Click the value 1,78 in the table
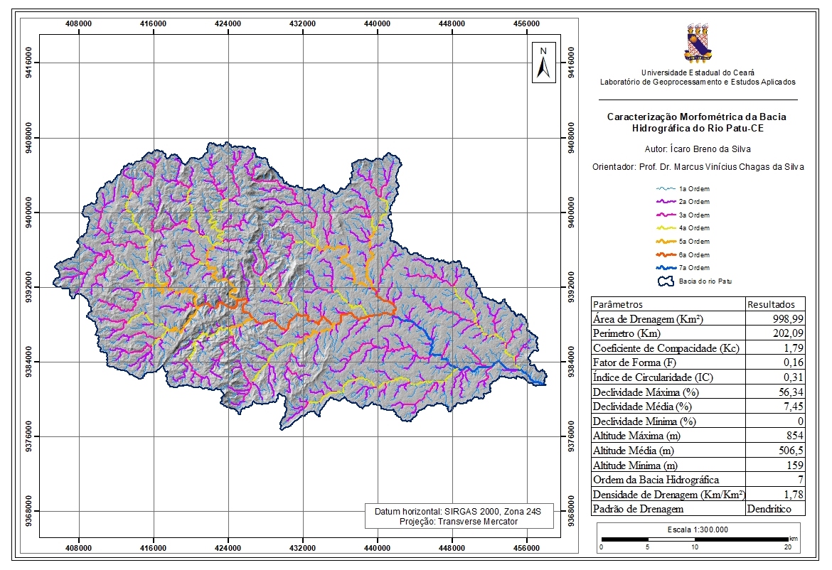This screenshot has width=832, height=570. [794, 495]
